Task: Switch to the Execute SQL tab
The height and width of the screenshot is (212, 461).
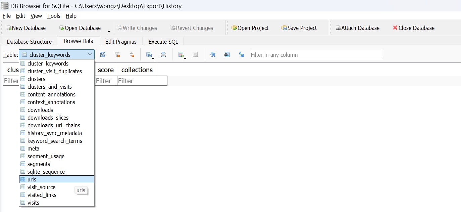Action: tap(163, 42)
